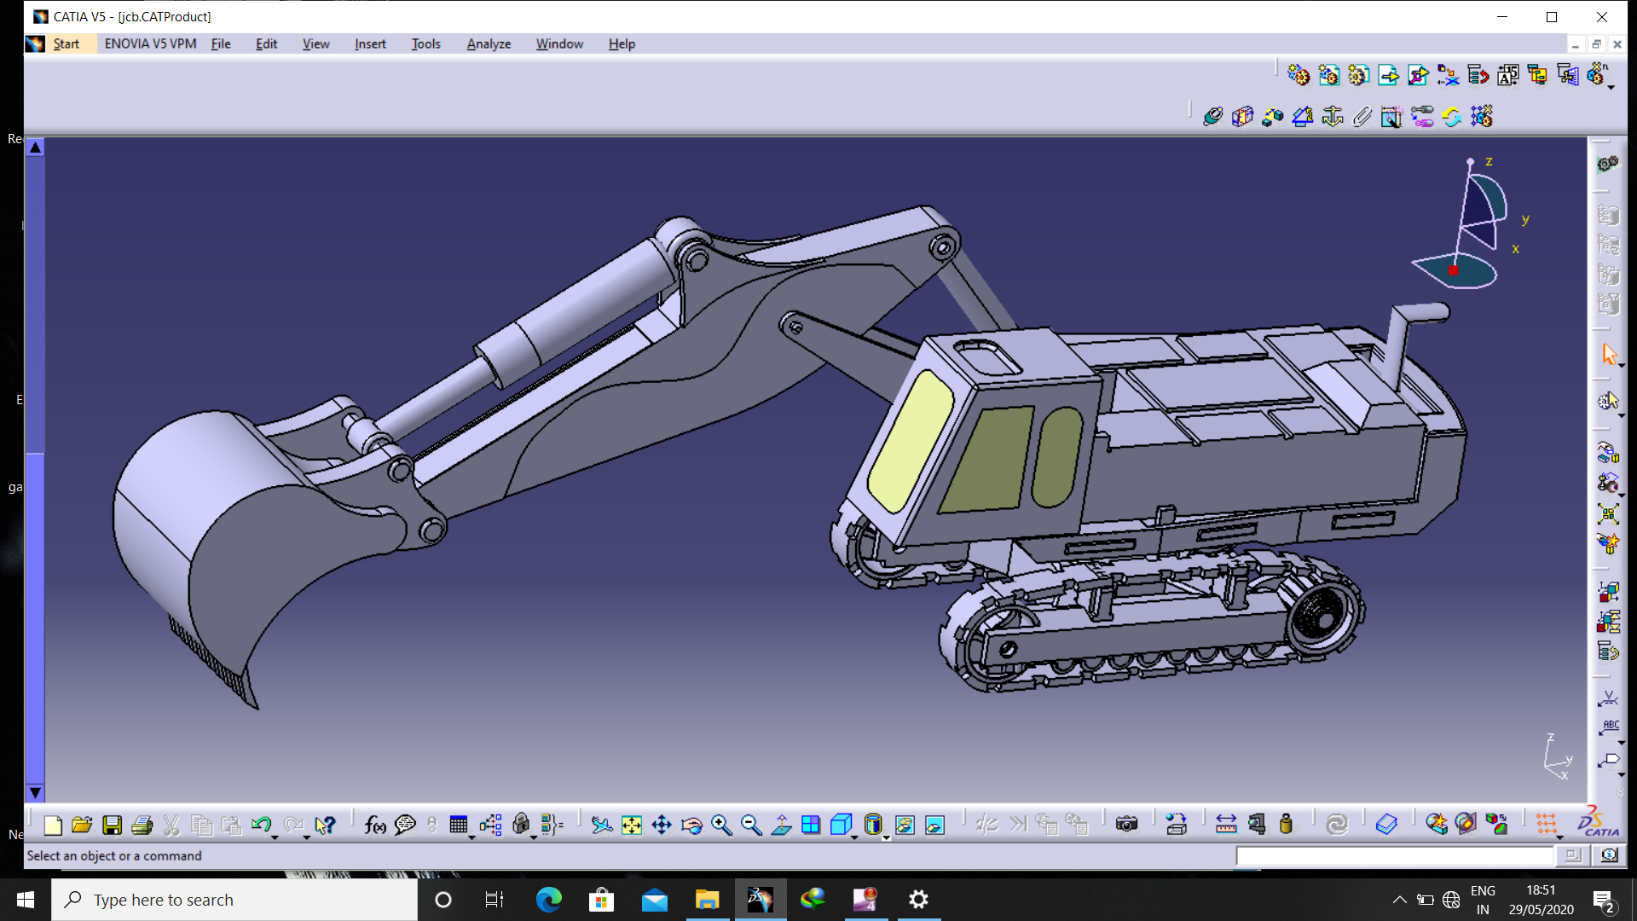Screen dimensions: 1637x921
Task: Select the Measure Between tool
Action: 1226,825
